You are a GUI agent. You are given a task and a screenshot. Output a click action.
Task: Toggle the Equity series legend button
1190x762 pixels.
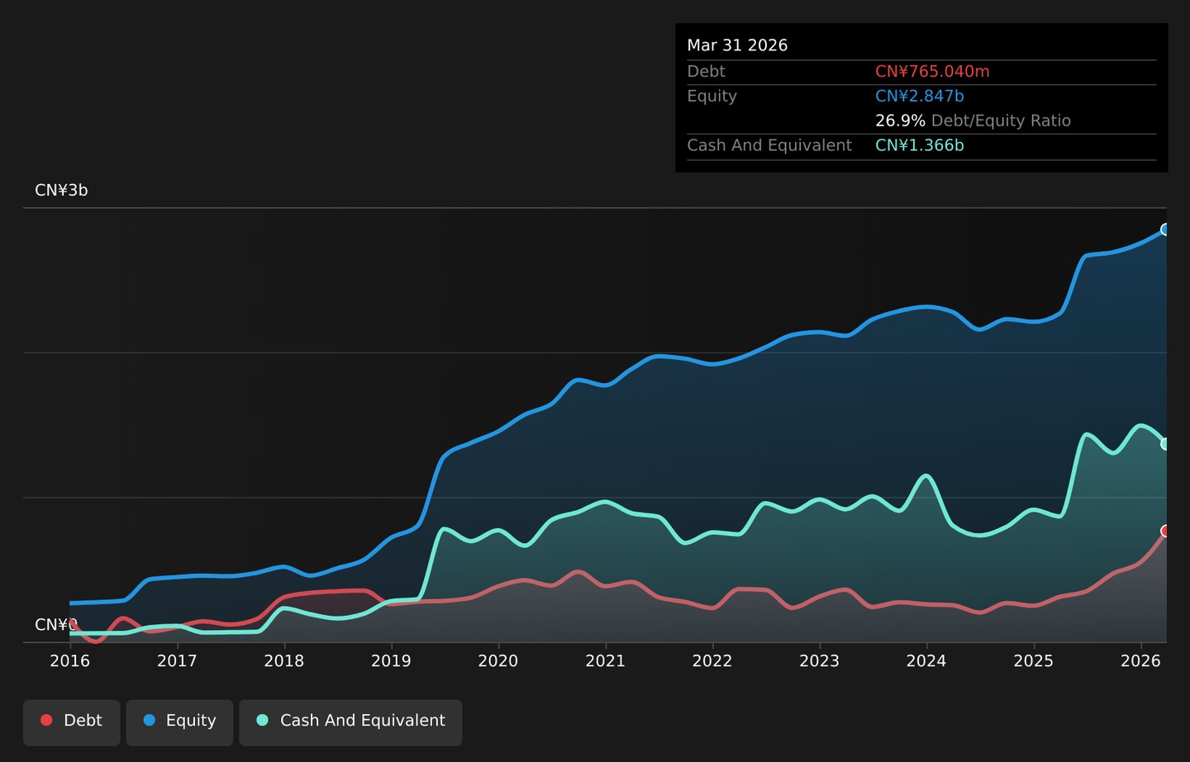click(179, 722)
